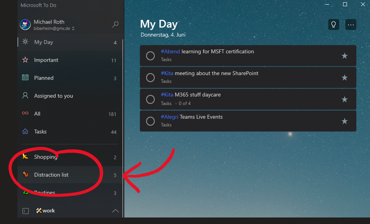This screenshot has width=370, height=224.
Task: Click the infinity icon beside All
Action: click(25, 113)
